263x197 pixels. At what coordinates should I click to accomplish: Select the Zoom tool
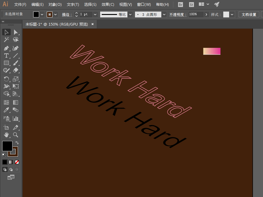tap(16, 135)
